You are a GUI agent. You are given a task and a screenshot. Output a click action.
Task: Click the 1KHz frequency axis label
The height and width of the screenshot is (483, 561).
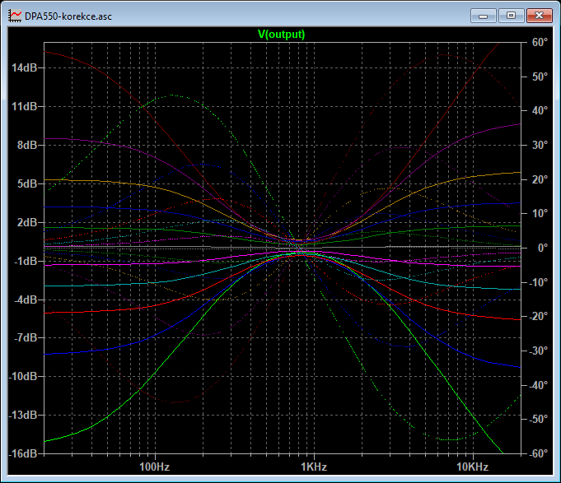click(x=314, y=467)
